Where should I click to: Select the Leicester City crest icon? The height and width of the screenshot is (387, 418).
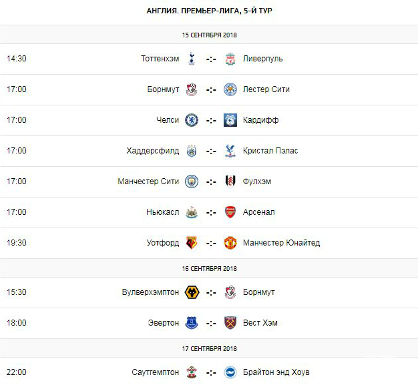pos(230,89)
